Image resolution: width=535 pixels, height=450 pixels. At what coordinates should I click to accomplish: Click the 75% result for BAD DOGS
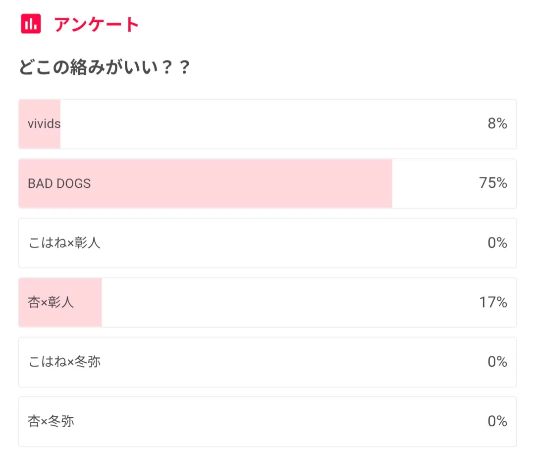[x=493, y=183]
